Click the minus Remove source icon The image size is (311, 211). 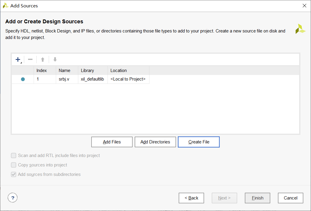(x=30, y=60)
